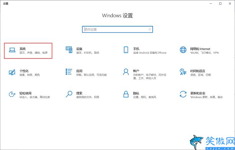Open the 个性化 paintbrush icon
The width and height of the screenshot is (235, 150).
(x=12, y=72)
